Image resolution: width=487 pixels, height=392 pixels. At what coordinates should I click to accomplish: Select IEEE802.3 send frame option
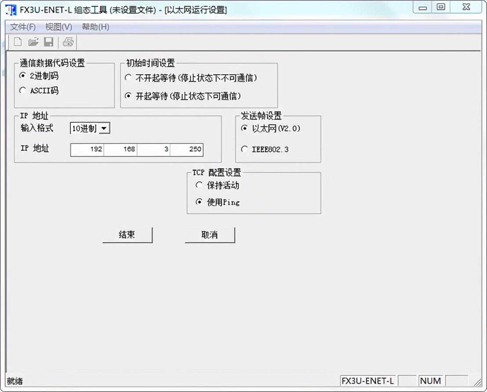(x=244, y=149)
